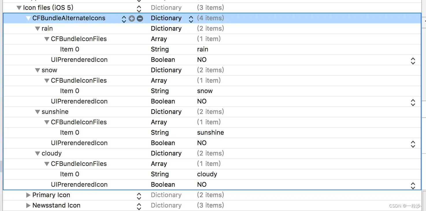Image resolution: width=426 pixels, height=211 pixels.
Task: Open Boolean value stepper for cloudy UIPrerenderedIcon
Action: pos(413,186)
